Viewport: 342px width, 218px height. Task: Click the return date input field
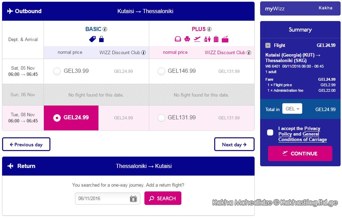(107, 198)
